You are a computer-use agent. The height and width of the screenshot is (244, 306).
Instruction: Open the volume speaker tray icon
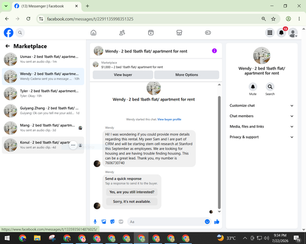[266, 238]
